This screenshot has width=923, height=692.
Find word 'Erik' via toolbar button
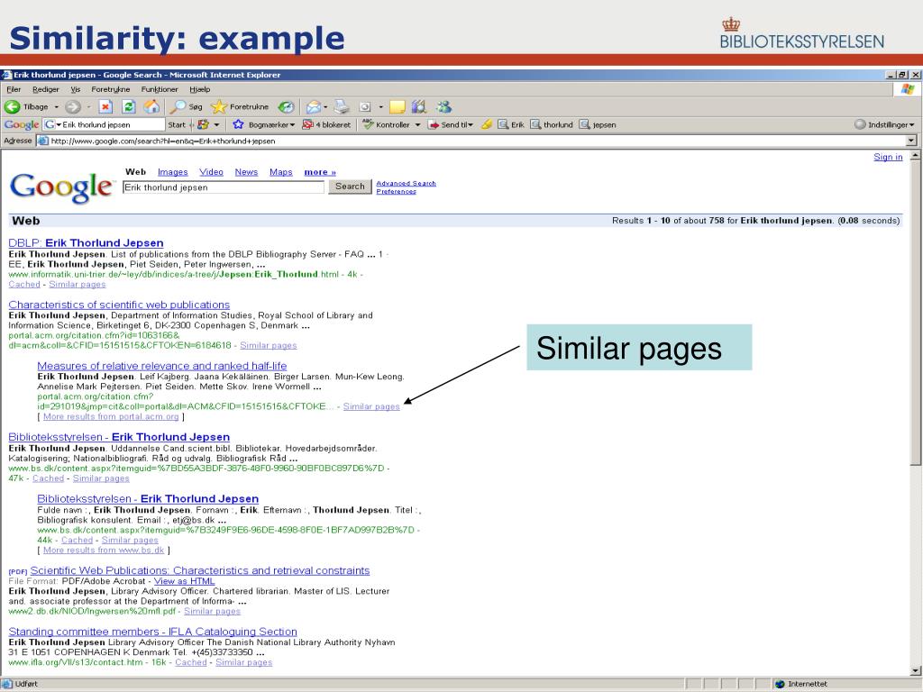pos(511,124)
